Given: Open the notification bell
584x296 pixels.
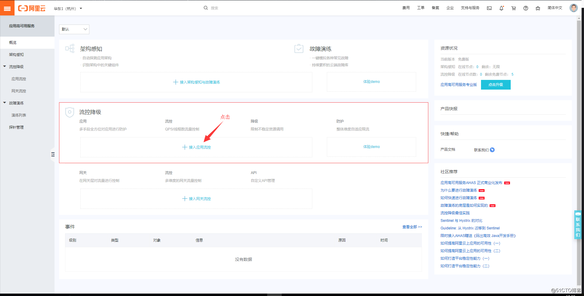Looking at the screenshot, I should 501,8.
